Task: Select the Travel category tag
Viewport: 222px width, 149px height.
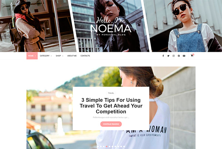Action: coord(111,93)
